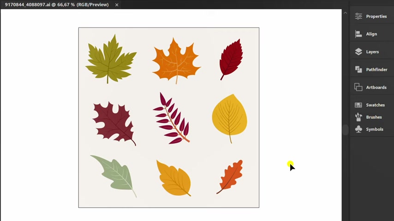Select the maroon oak leaf artwork

114,123
